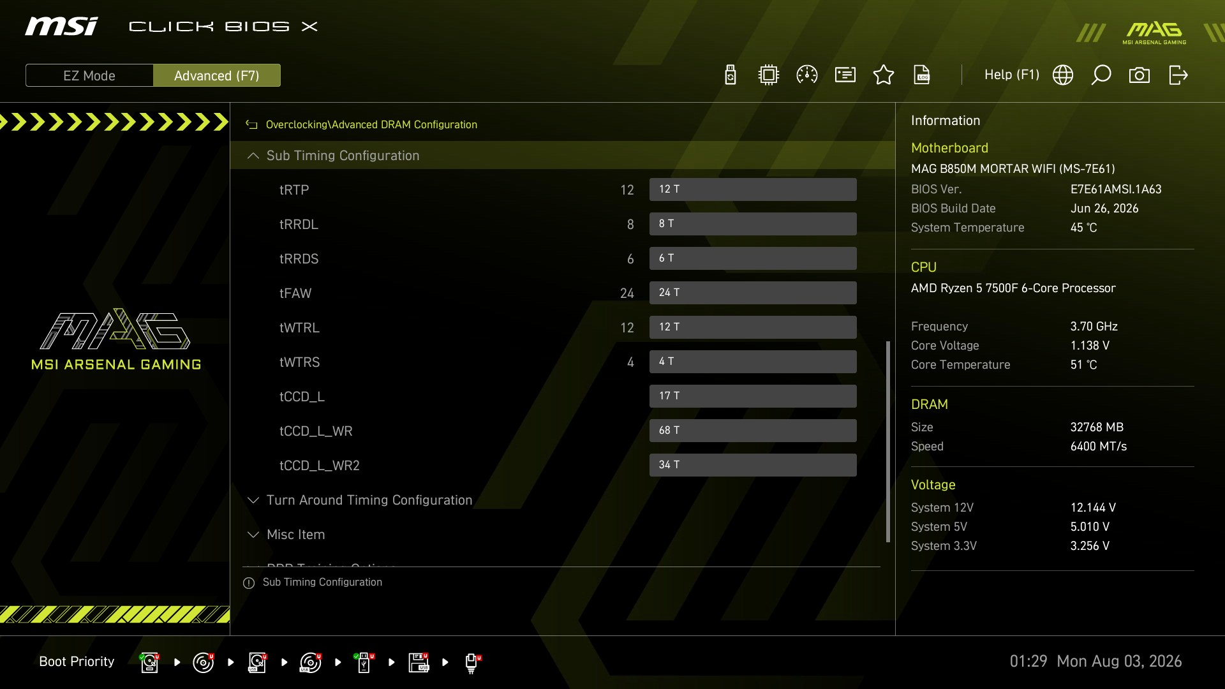The height and width of the screenshot is (689, 1225).
Task: Edit the tRTP value field
Action: (753, 189)
